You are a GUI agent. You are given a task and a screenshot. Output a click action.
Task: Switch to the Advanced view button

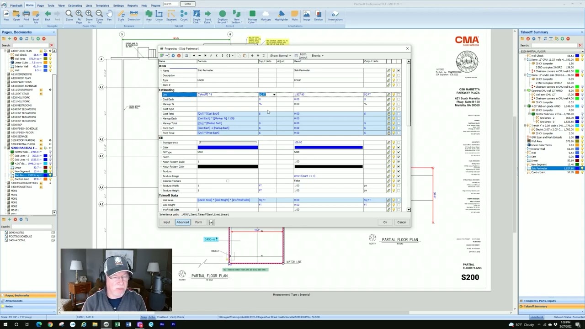[x=182, y=222]
